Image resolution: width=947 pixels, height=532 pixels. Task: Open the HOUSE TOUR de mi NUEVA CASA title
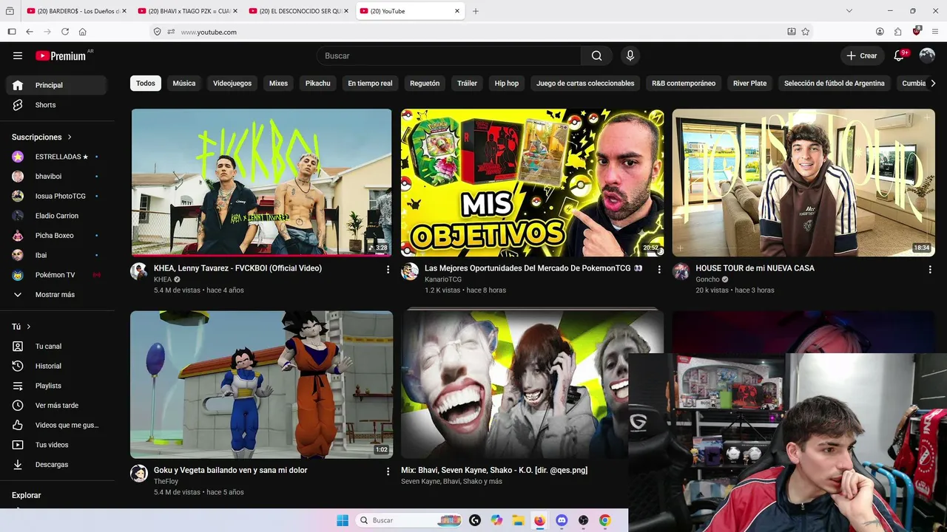tap(755, 268)
